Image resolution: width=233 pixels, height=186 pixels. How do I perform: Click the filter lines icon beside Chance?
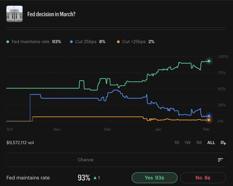tap(220, 160)
